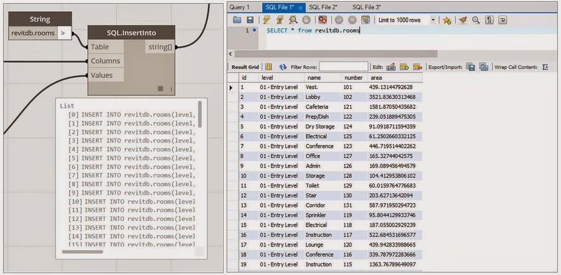This screenshot has width=561, height=275.
Task: Toggle the result grid columns icon
Action: click(268, 67)
